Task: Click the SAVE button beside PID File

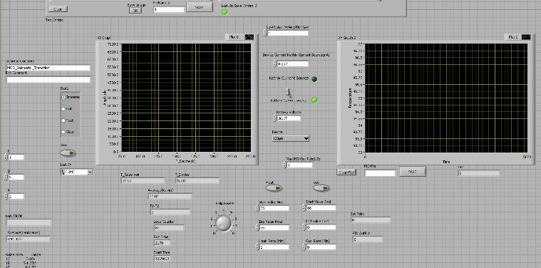Action: (x=413, y=172)
